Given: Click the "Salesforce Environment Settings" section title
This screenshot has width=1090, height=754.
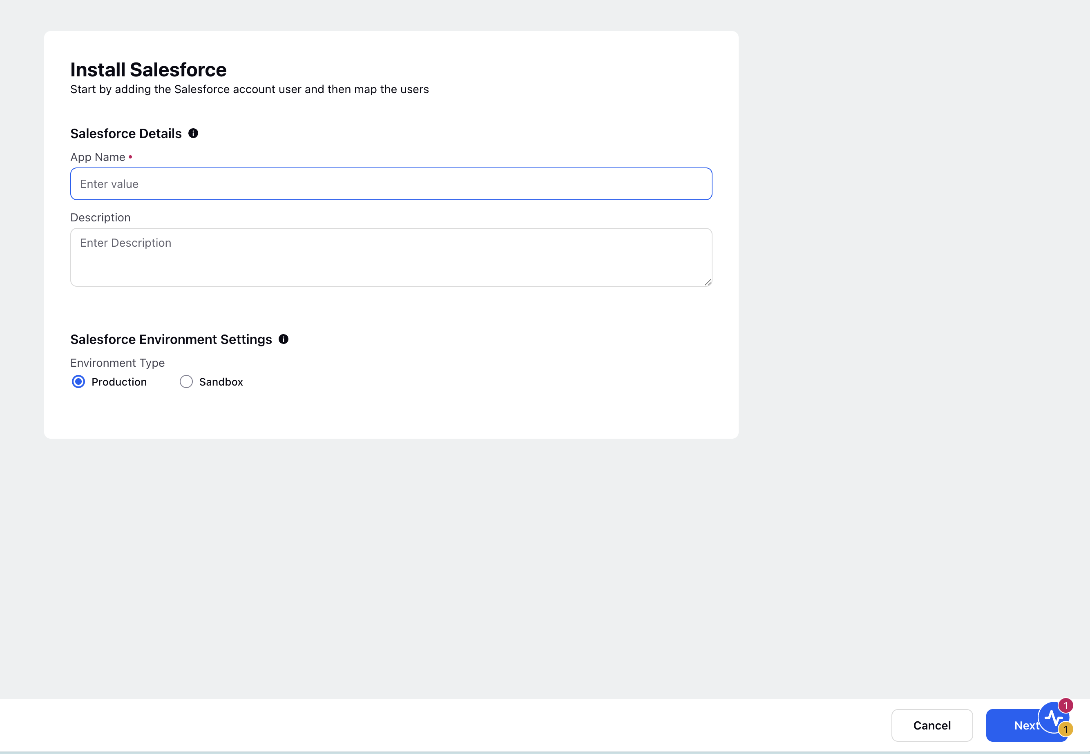Looking at the screenshot, I should pos(171,340).
